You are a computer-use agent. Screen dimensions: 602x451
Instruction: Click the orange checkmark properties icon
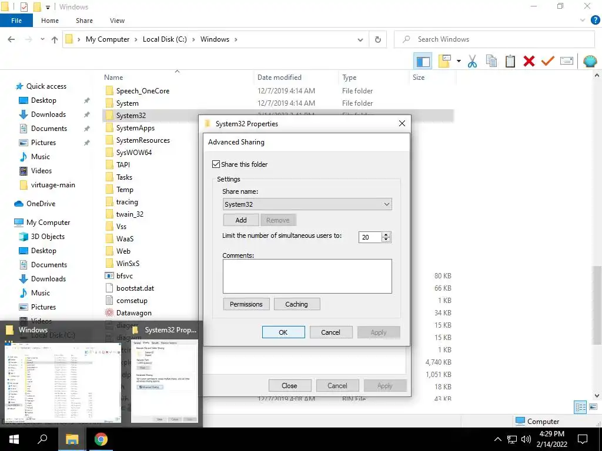pyautogui.click(x=548, y=61)
